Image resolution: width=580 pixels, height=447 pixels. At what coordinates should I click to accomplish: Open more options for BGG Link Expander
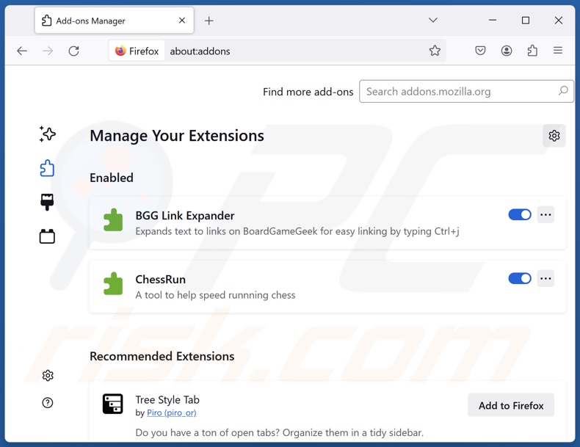pos(545,215)
